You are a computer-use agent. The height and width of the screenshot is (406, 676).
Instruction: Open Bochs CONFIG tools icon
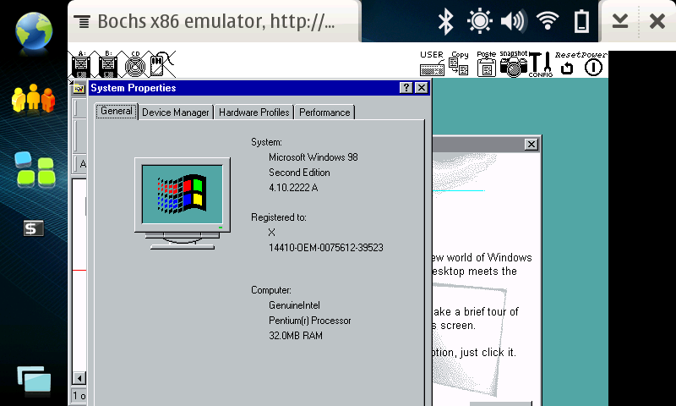click(x=541, y=64)
